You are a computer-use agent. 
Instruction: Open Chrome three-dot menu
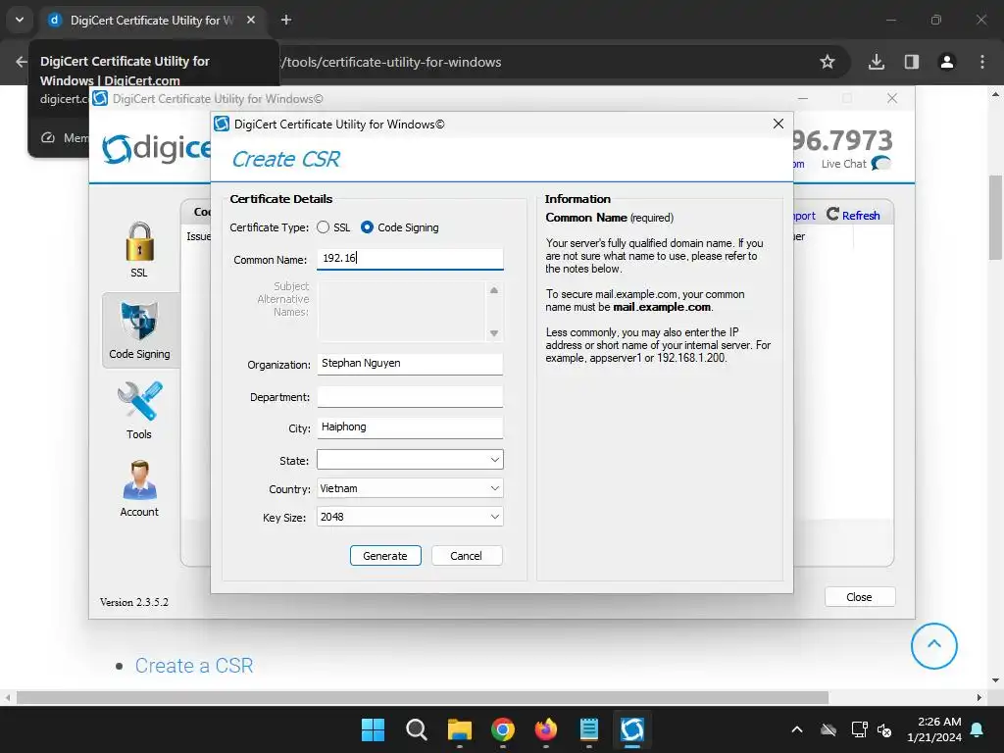coord(981,62)
